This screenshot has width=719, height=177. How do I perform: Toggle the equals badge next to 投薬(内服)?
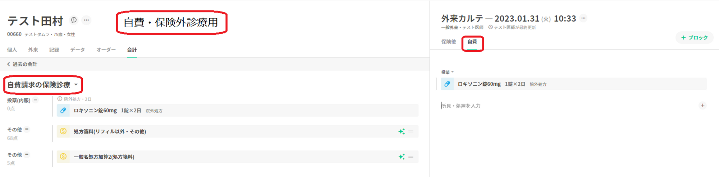pos(36,100)
